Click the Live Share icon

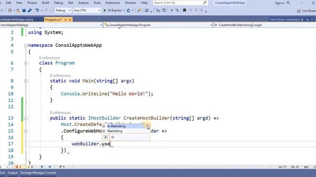[x=298, y=11]
